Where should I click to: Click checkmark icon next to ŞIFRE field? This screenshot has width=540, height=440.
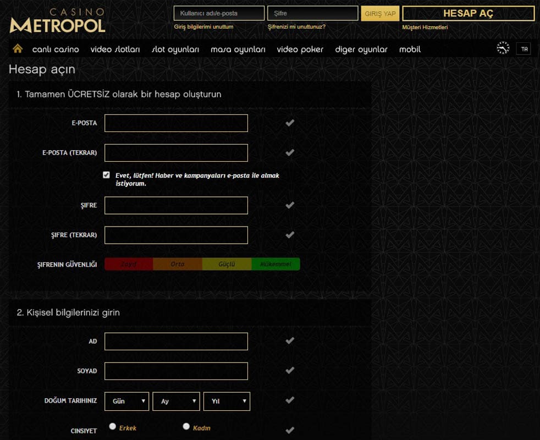click(x=290, y=205)
